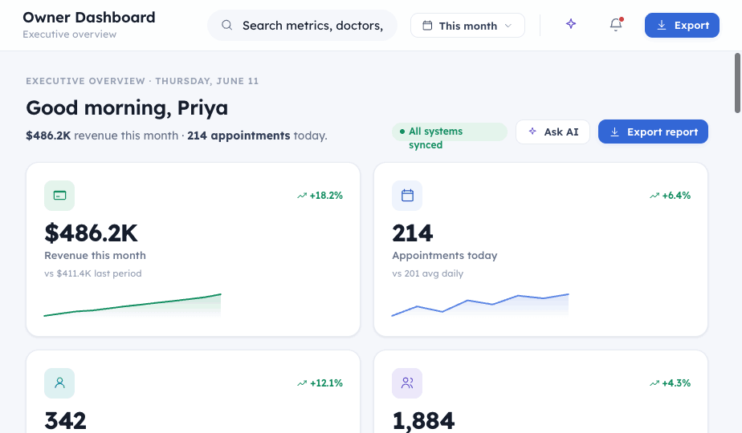Click the sparkle icon in Ask AI
742x433 pixels.
(532, 132)
